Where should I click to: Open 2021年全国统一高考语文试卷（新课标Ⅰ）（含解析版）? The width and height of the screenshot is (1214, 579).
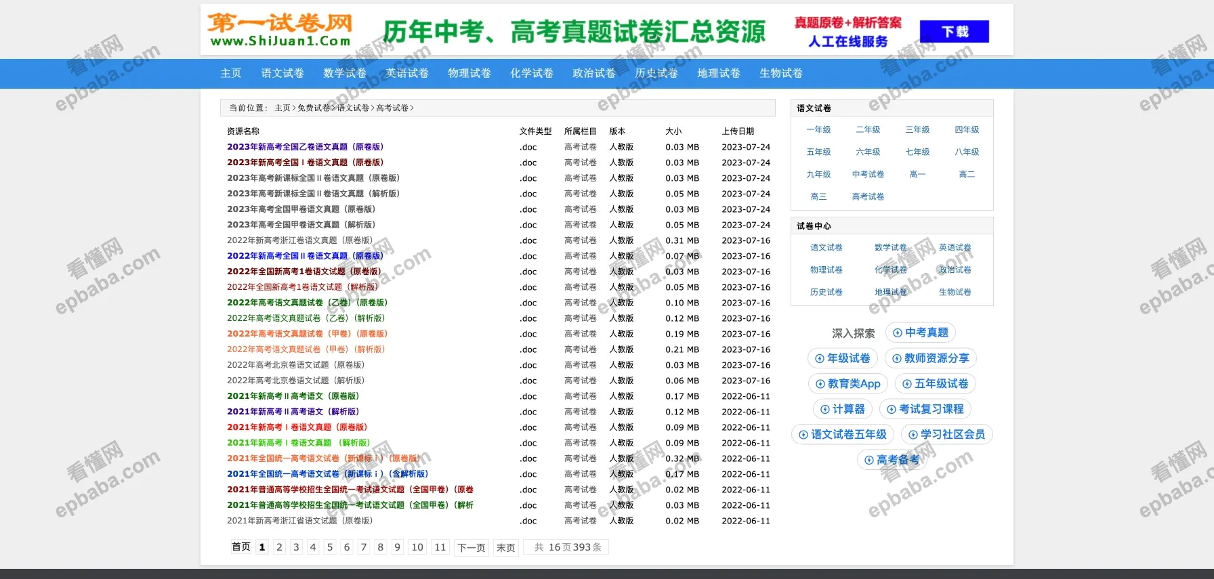[x=328, y=474]
